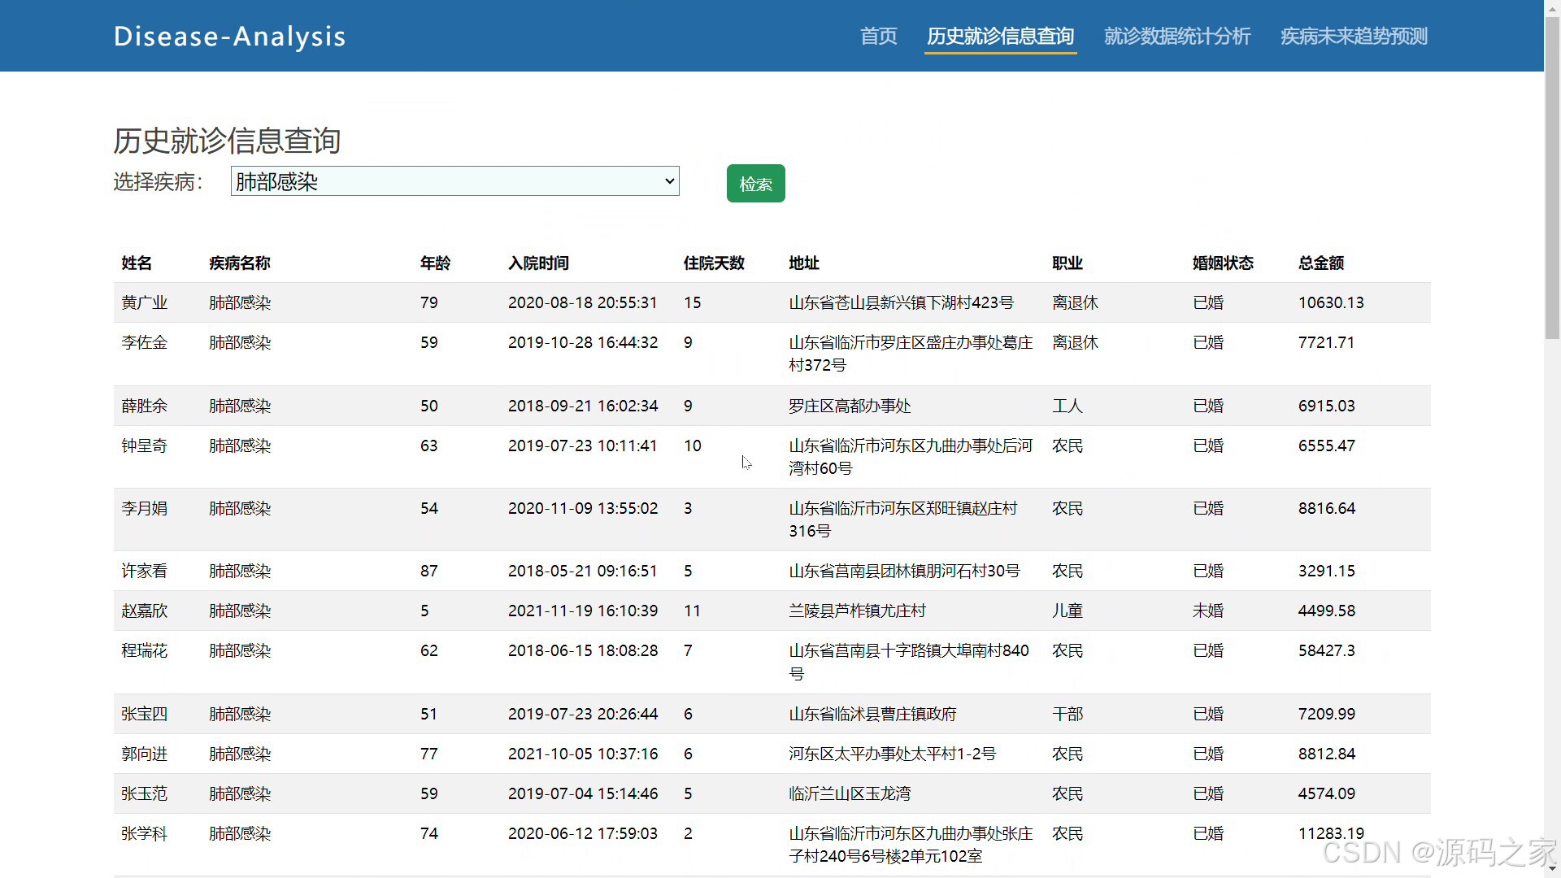The image size is (1561, 878).
Task: Select patient name 赵嘉欣
Action: click(144, 611)
